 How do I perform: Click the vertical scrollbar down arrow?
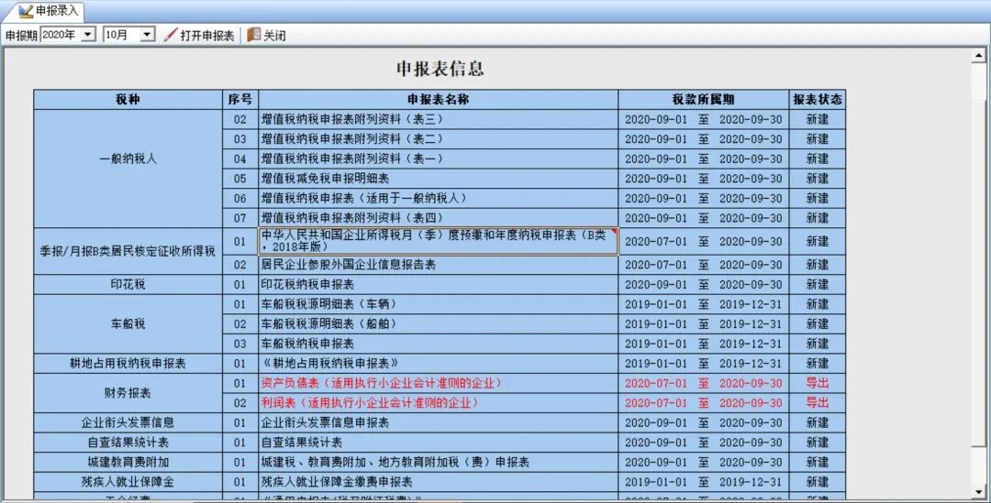978,492
